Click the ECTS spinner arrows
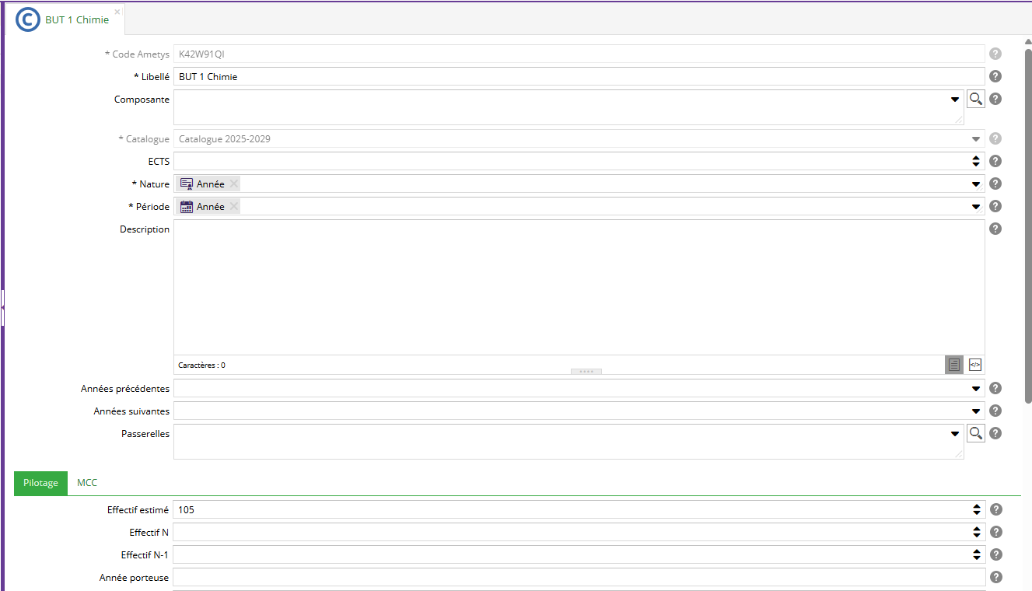Screen dimensions: 1032x591 pyautogui.click(x=976, y=161)
